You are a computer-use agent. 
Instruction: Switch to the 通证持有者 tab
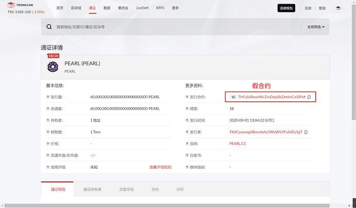tap(92, 189)
